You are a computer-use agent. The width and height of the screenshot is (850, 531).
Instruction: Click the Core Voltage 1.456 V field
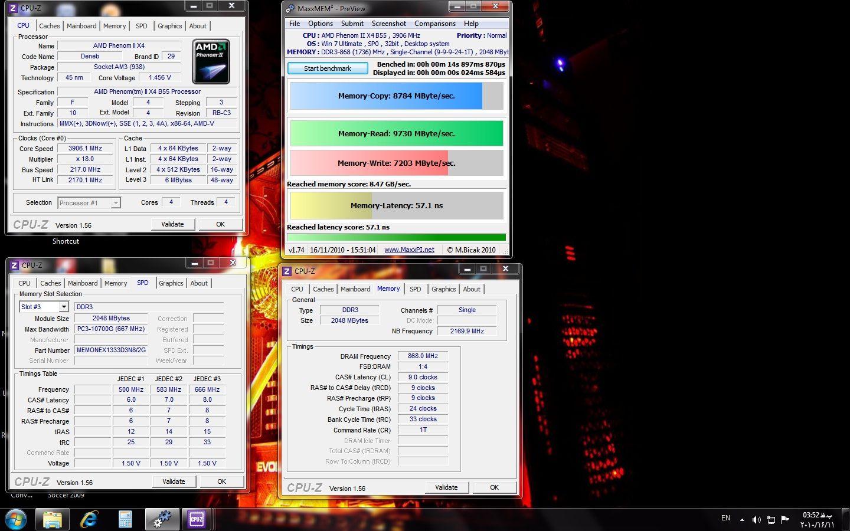point(160,77)
